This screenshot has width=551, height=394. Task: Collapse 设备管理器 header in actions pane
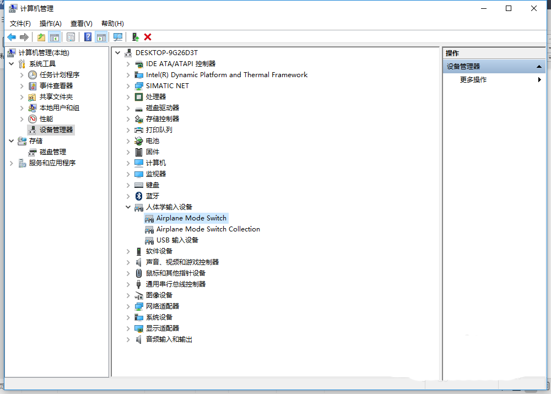coord(539,67)
